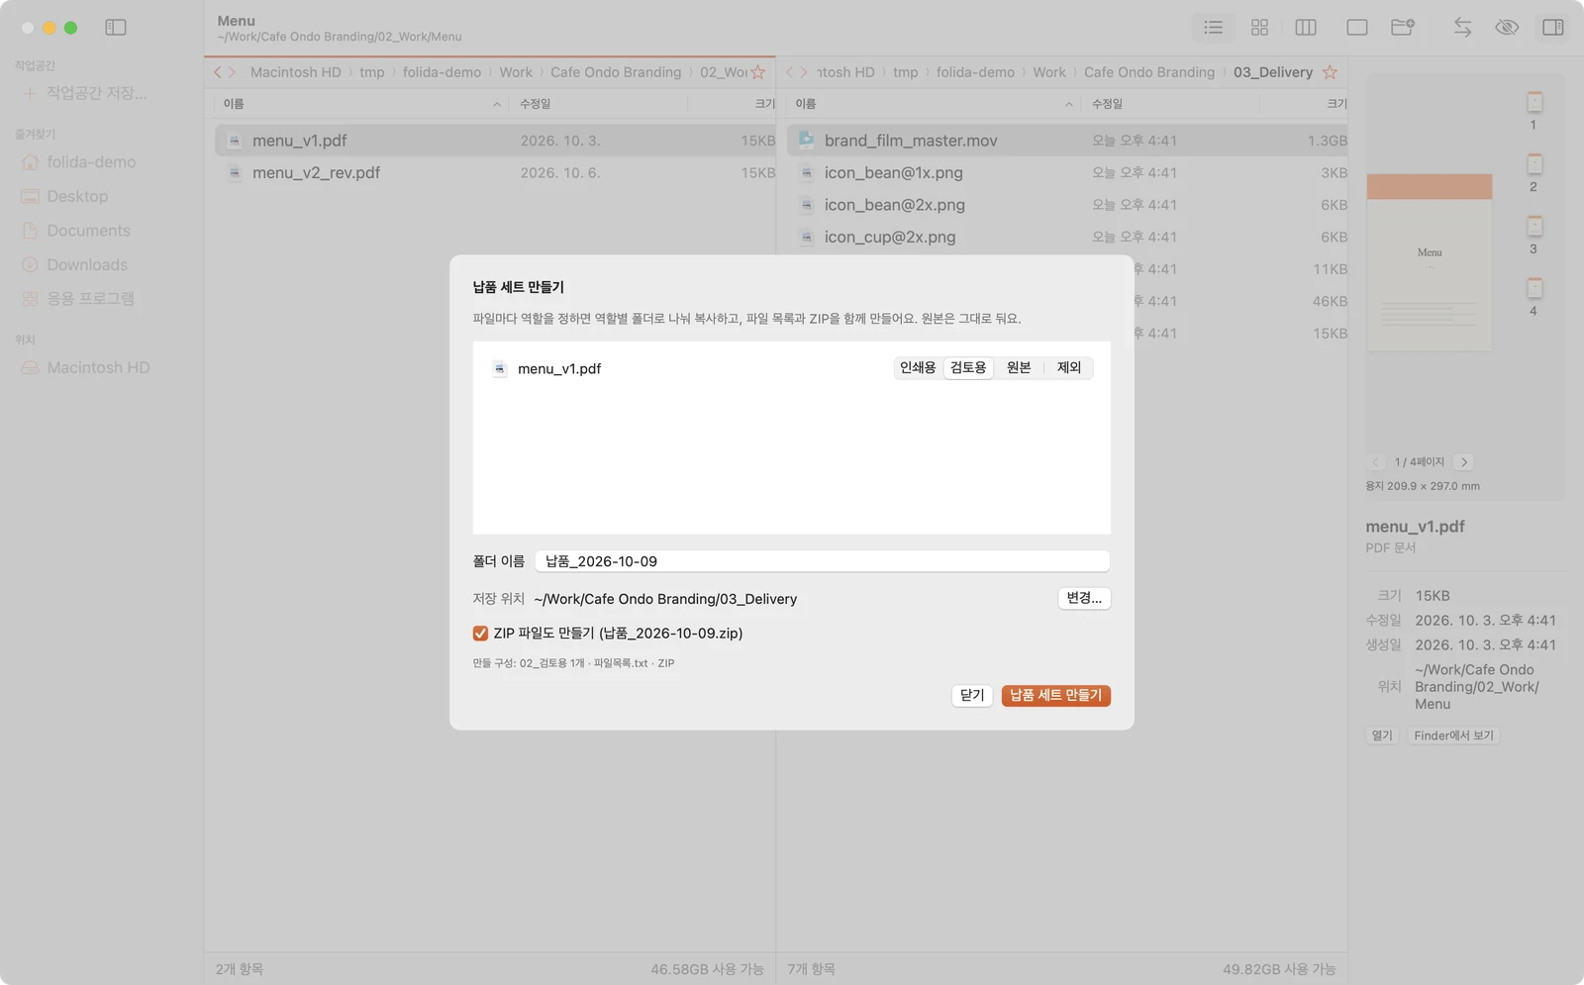Select Macintosh HD under locations
Viewport: 1584px width, 985px height.
[x=98, y=368]
